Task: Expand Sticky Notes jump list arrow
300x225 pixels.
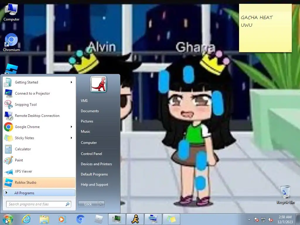Action: pos(71,138)
